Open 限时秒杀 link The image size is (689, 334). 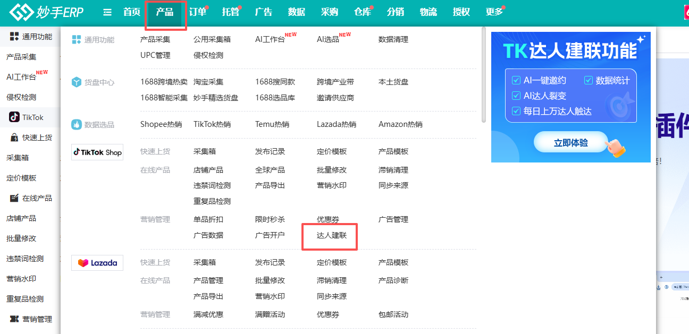[270, 219]
